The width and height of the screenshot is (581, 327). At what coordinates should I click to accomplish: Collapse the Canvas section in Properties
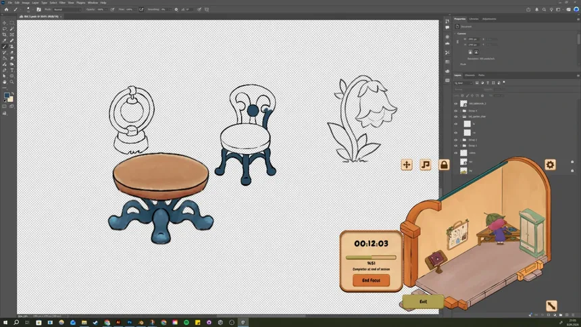[456, 34]
